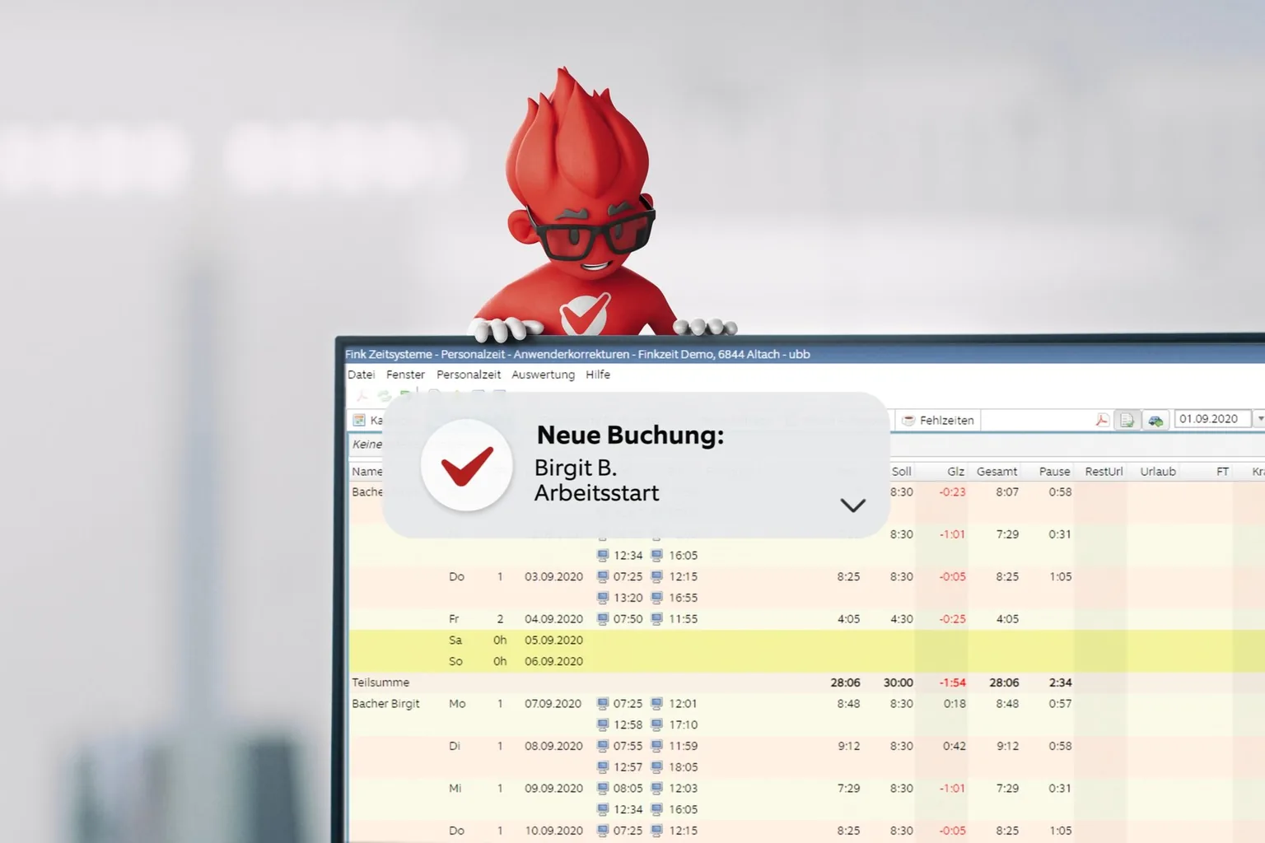Click the booking terminal icon beside 17:10
1265x843 pixels.
coord(656,725)
